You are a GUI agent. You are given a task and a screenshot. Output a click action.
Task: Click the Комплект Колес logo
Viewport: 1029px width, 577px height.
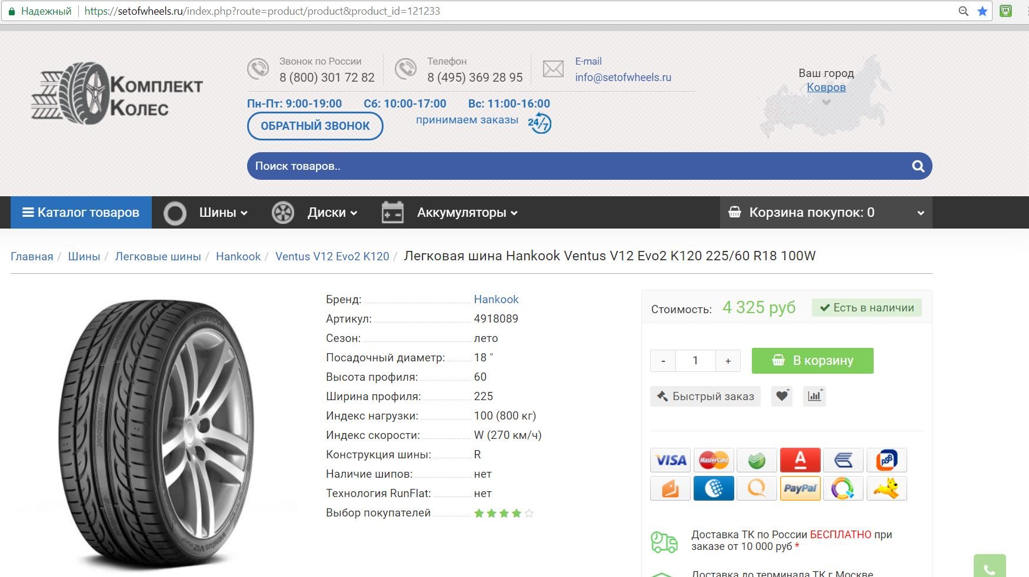click(116, 93)
